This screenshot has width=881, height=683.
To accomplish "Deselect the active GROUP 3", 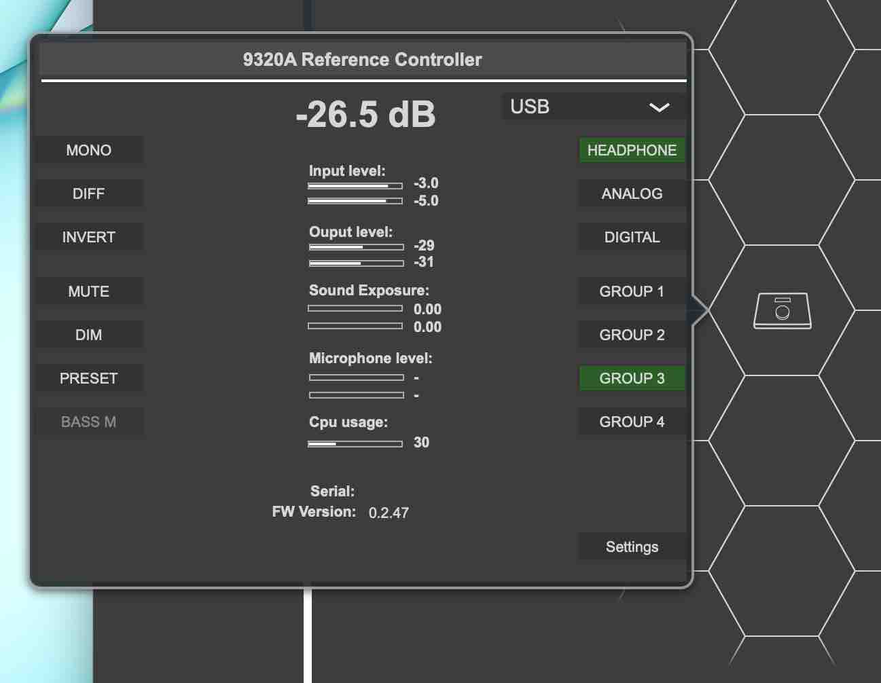I will click(x=632, y=378).
